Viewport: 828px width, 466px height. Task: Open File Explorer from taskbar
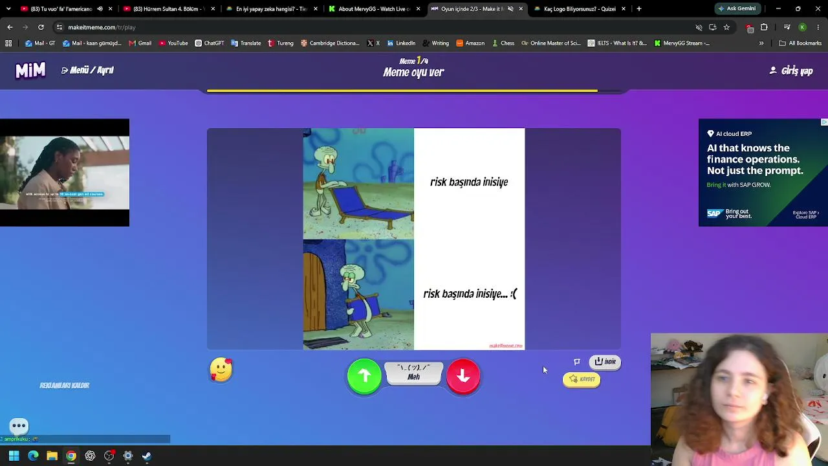(x=52, y=456)
